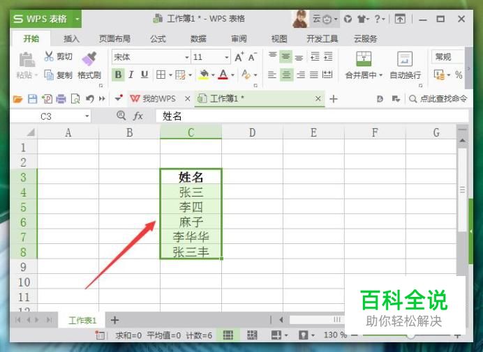
Task: Open the 审阅 ribbon tab
Action: click(x=239, y=39)
